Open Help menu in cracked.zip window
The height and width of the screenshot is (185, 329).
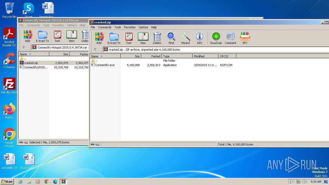coord(154,27)
